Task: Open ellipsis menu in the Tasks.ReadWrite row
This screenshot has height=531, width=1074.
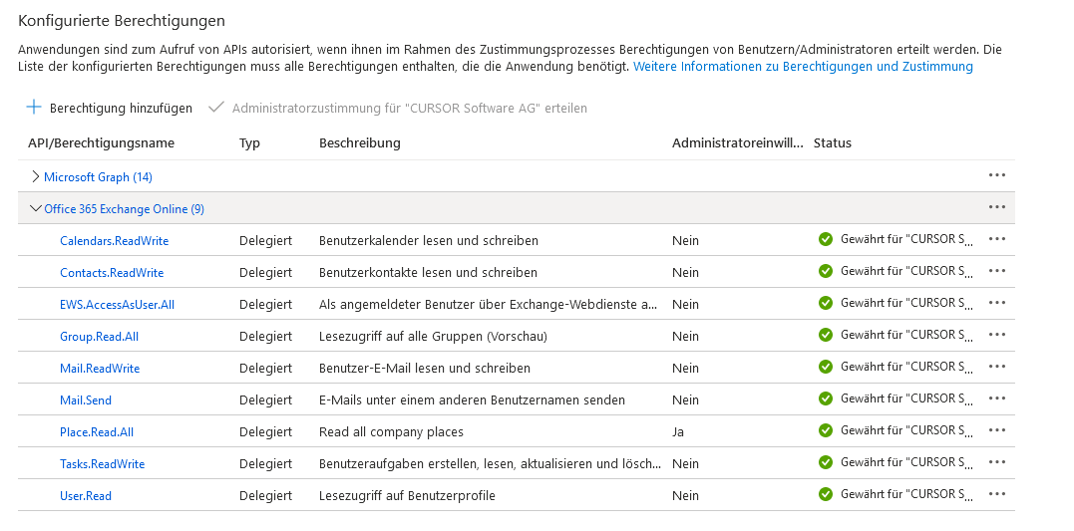Action: 996,462
